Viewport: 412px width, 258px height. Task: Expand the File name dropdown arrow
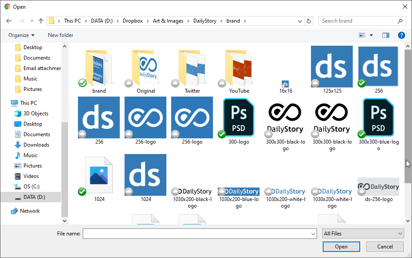coord(313,234)
